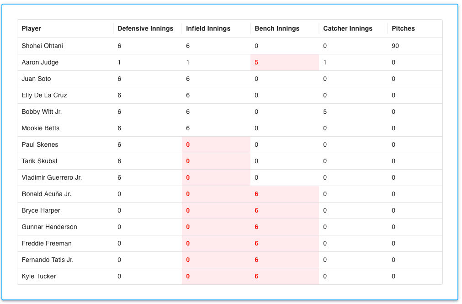Viewport: 462px width, 304px height.
Task: Sort by the Defensive Innings column header
Action: (x=145, y=28)
